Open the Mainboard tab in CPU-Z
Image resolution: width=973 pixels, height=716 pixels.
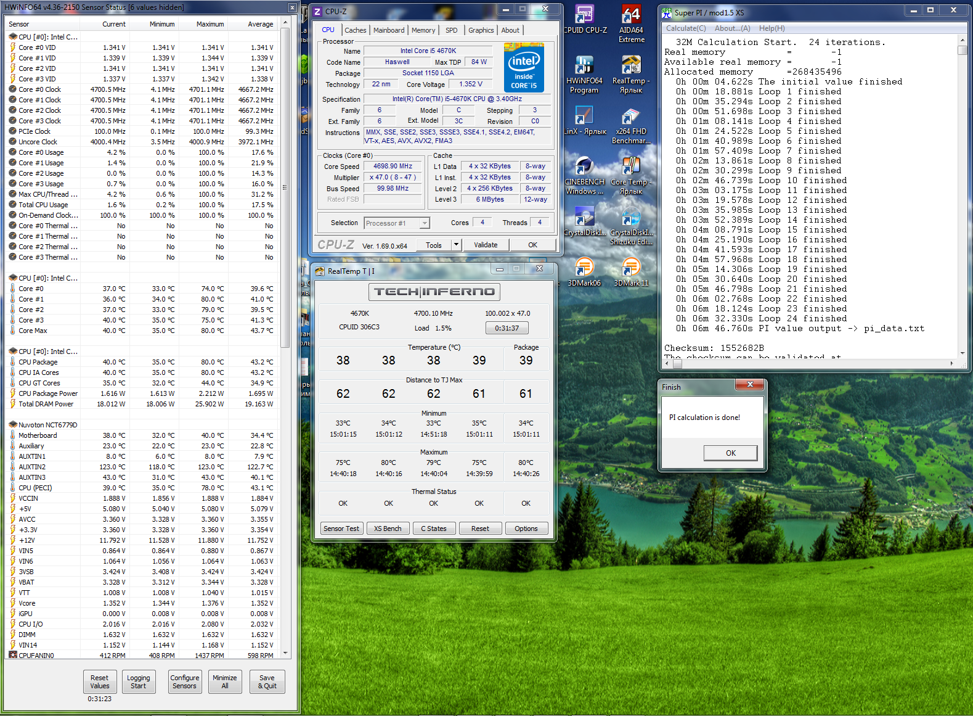point(389,30)
